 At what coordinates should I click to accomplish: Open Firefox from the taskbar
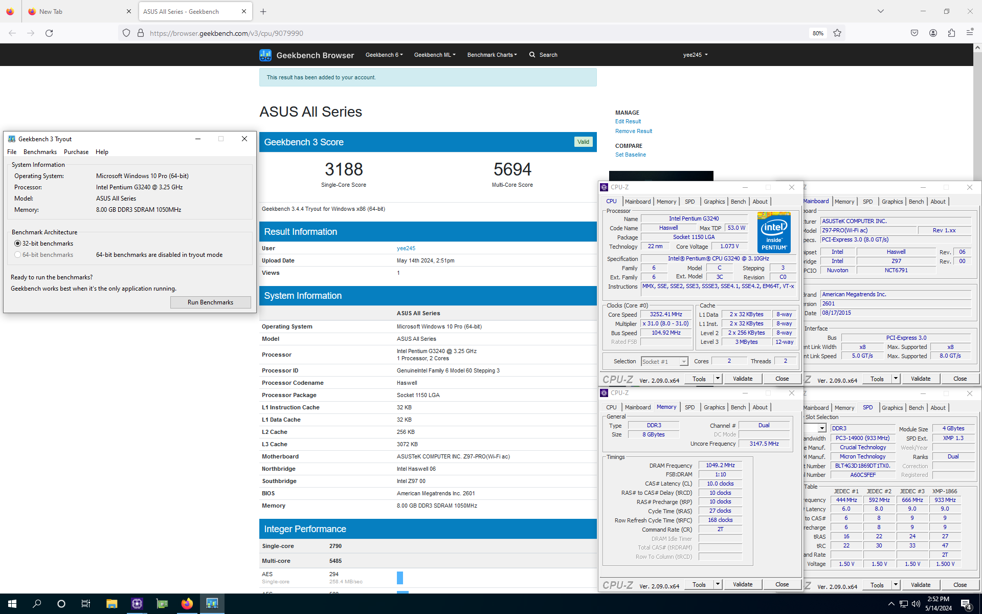[x=187, y=604]
